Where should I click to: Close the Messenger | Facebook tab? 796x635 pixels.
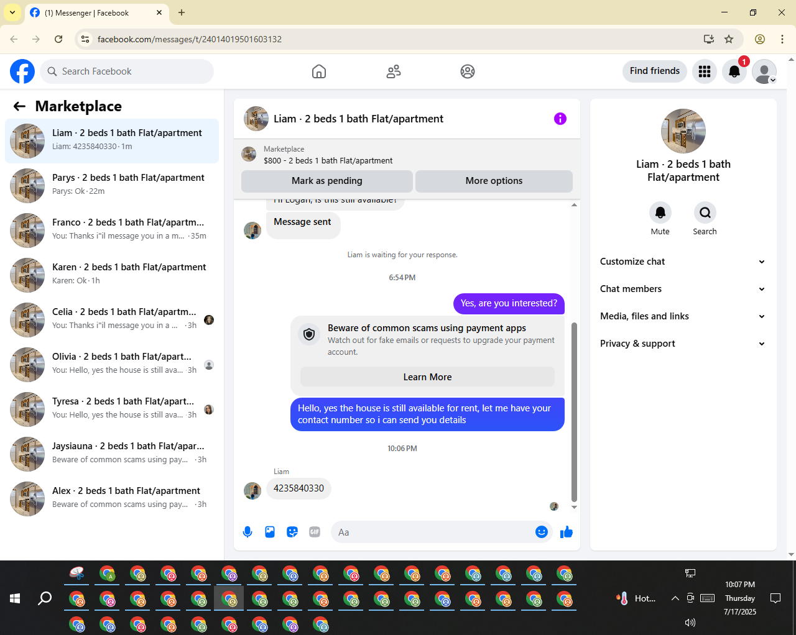[x=159, y=12]
